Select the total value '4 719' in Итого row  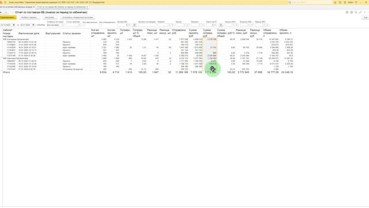pyautogui.click(x=115, y=72)
